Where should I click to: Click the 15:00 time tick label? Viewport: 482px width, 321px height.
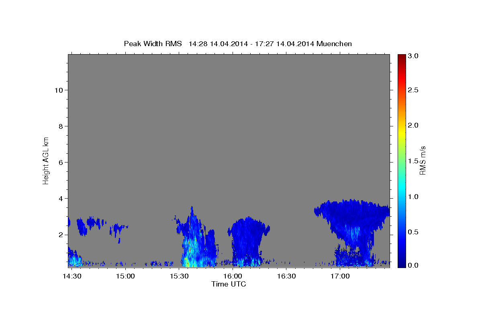pos(125,276)
